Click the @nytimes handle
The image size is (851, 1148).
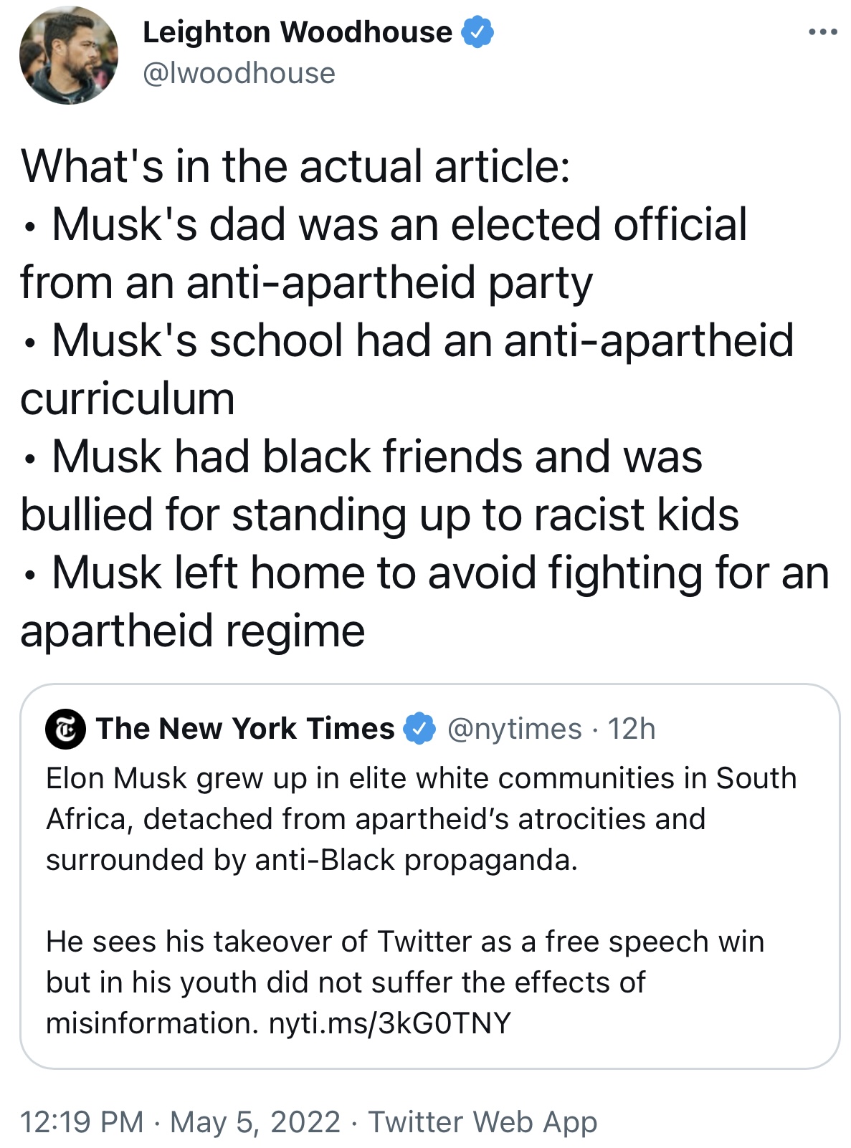514,729
